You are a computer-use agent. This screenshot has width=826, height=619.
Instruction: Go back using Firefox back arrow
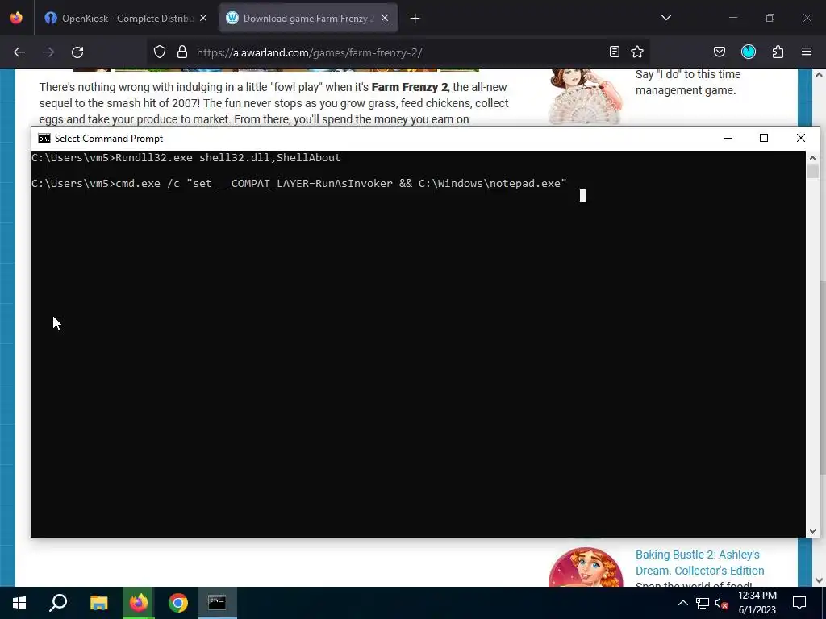[19, 52]
